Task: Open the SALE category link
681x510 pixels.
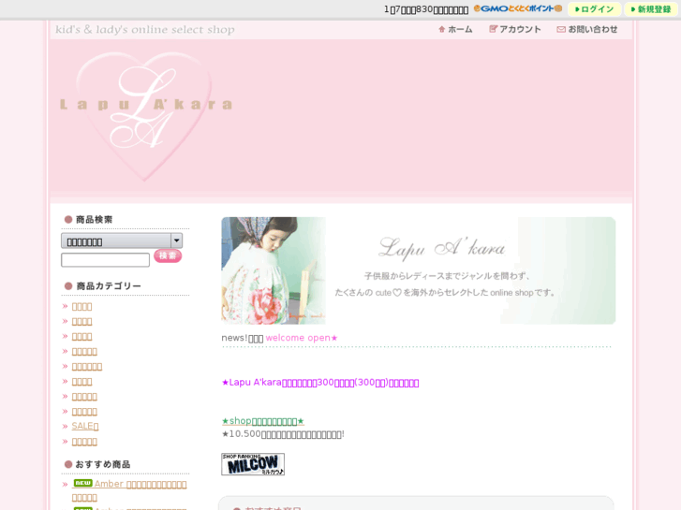Action: 85,426
